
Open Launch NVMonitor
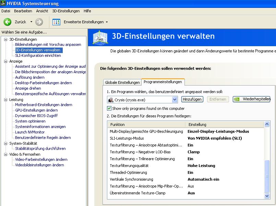30,132
